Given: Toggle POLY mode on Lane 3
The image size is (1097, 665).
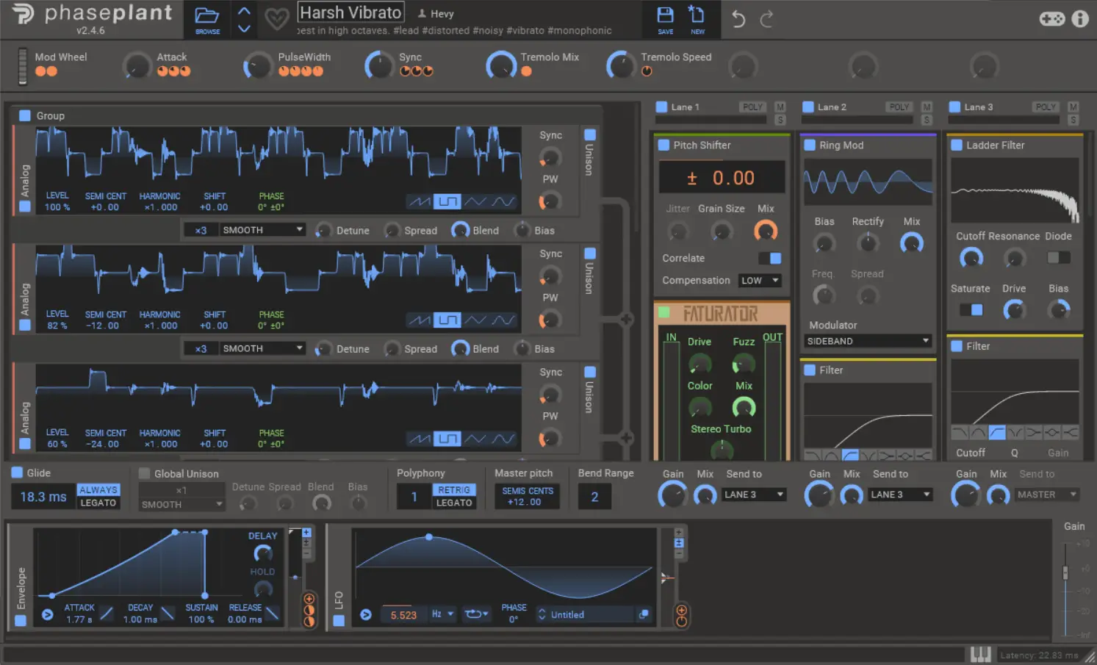Looking at the screenshot, I should tap(1046, 107).
